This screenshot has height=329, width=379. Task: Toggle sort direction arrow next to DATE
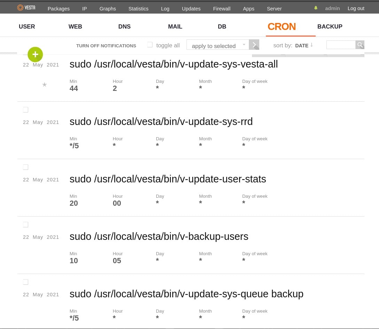coord(311,45)
